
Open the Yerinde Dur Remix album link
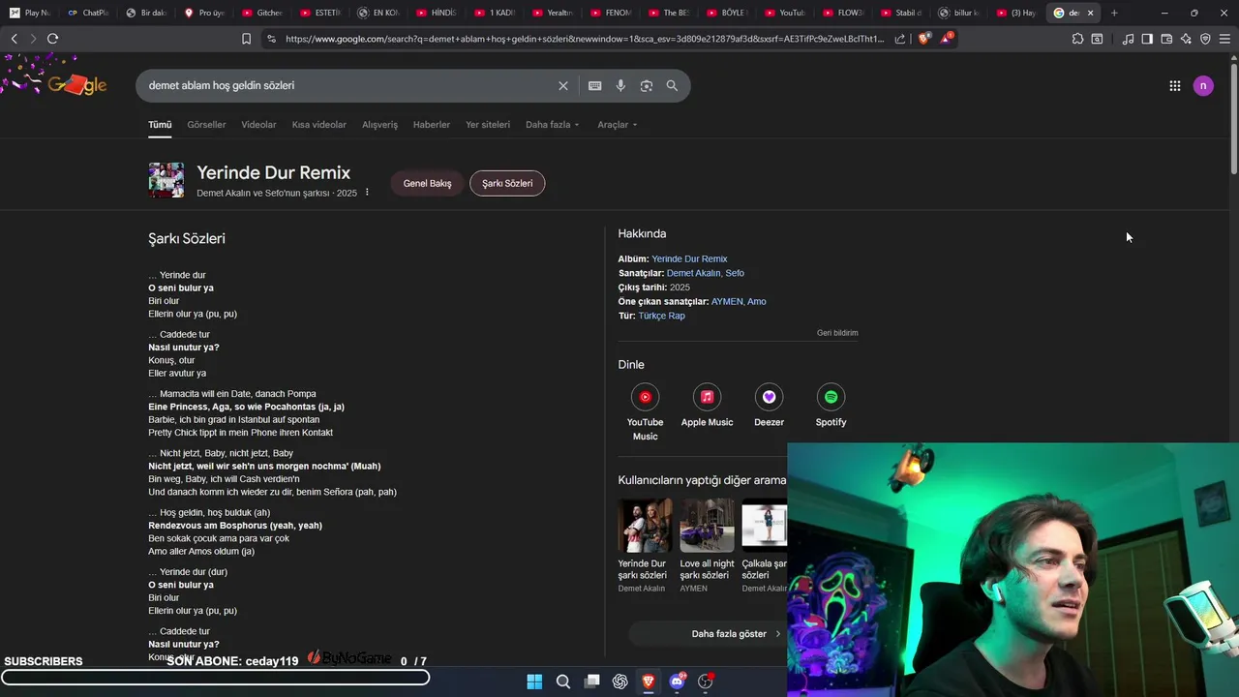[x=689, y=258]
